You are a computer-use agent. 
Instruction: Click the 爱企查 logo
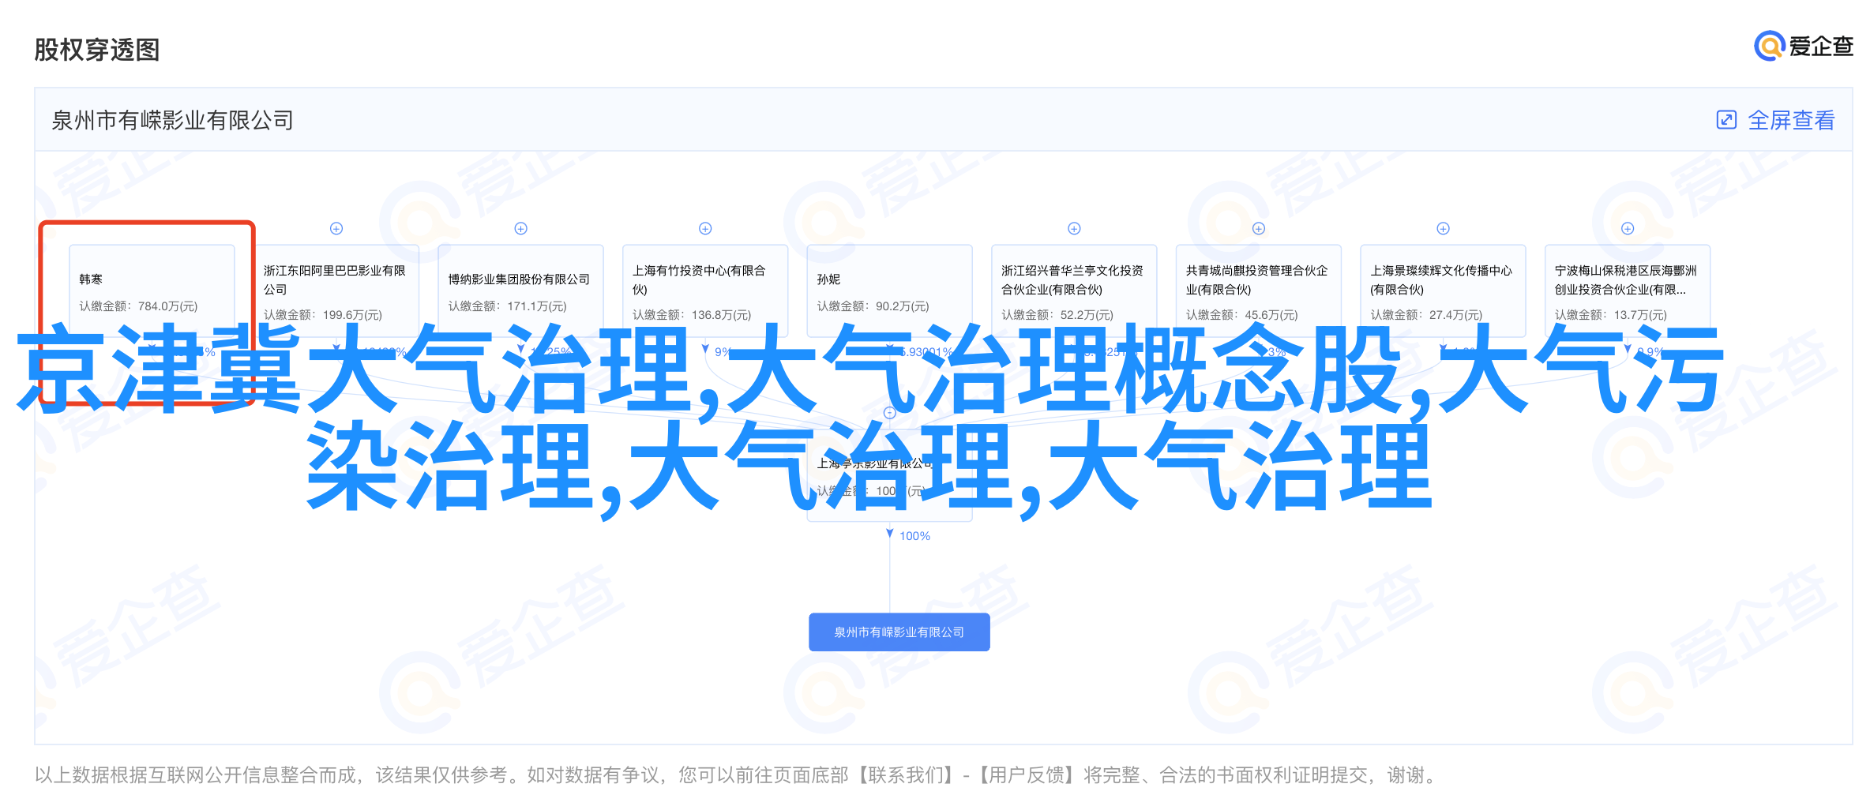[x=1803, y=47]
